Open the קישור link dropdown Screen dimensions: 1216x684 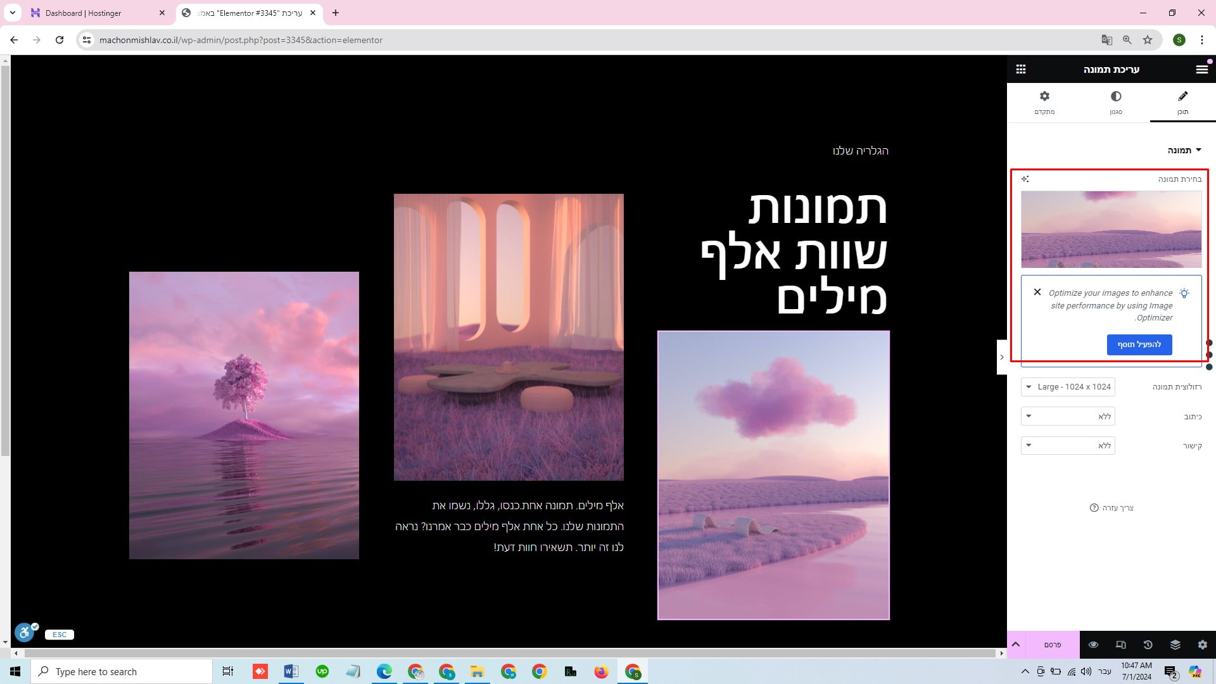(x=1068, y=446)
